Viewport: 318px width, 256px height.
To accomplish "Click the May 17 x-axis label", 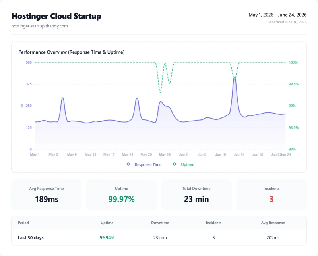I will [109, 154].
